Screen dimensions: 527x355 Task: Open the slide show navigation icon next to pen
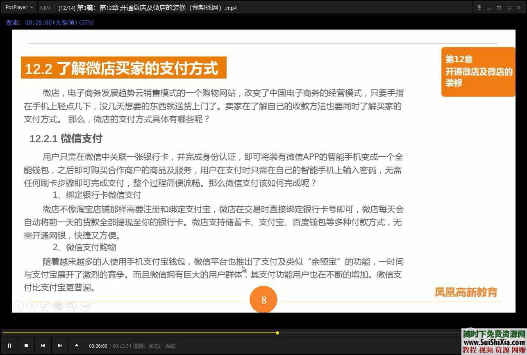[x=59, y=306]
